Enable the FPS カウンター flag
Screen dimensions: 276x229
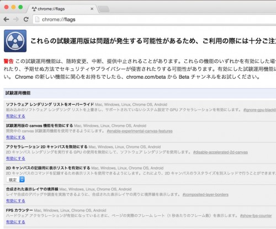tap(15, 222)
